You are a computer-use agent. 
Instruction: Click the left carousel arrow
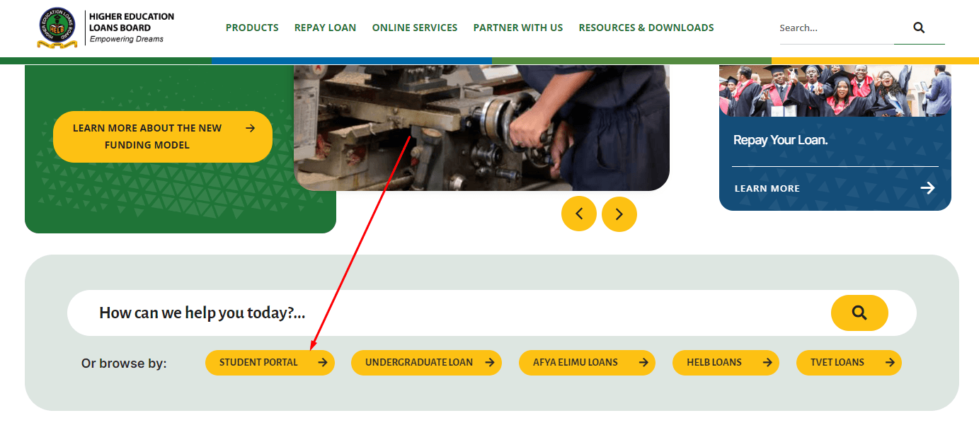tap(579, 214)
